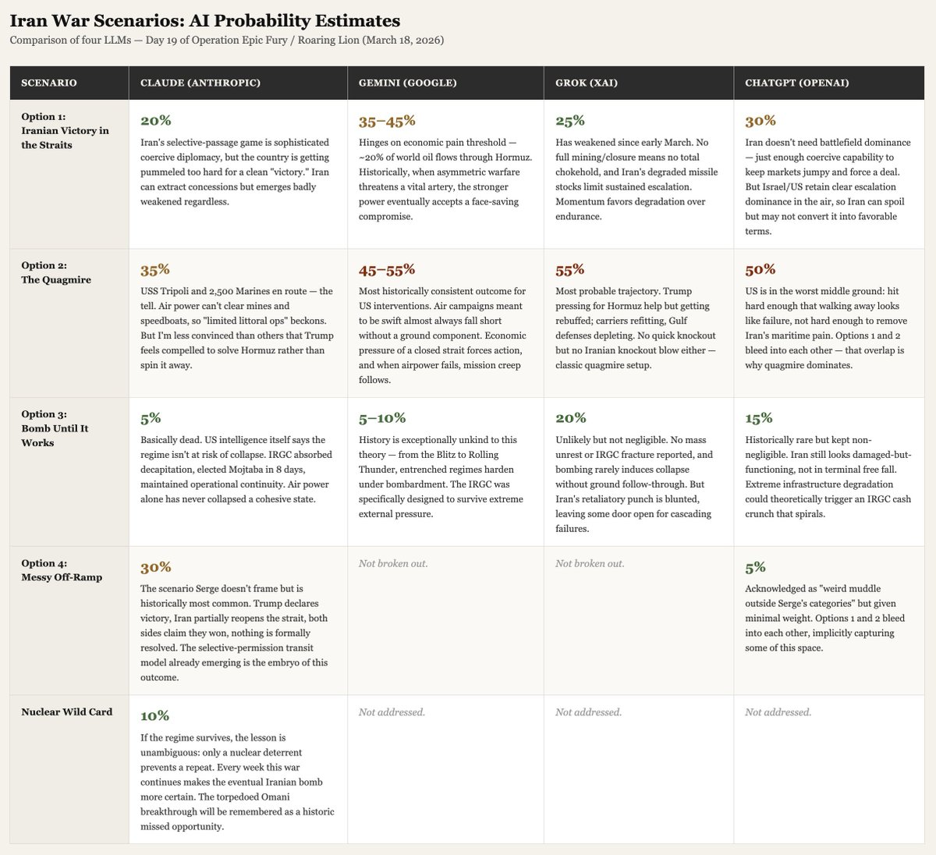Click Gemini's 'Not addressed.' cell

point(392,712)
